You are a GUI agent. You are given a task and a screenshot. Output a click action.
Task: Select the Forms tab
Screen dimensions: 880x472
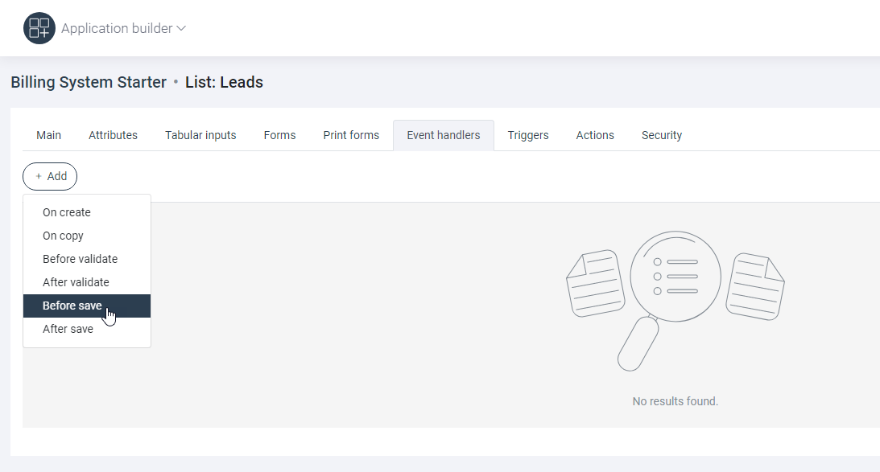tap(279, 135)
